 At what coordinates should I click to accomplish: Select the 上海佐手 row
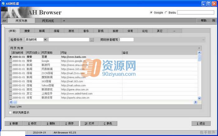coord(103,94)
